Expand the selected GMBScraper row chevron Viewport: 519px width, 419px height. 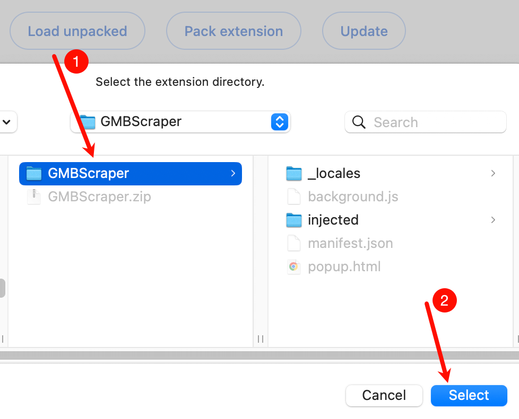pos(233,173)
